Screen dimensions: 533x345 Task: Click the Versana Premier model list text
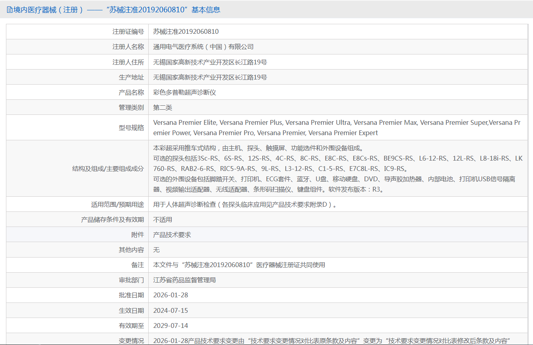pyautogui.click(x=337, y=128)
